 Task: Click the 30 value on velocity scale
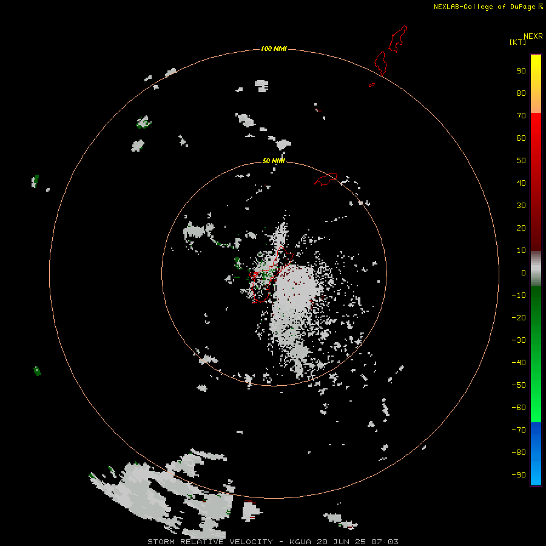click(x=521, y=206)
